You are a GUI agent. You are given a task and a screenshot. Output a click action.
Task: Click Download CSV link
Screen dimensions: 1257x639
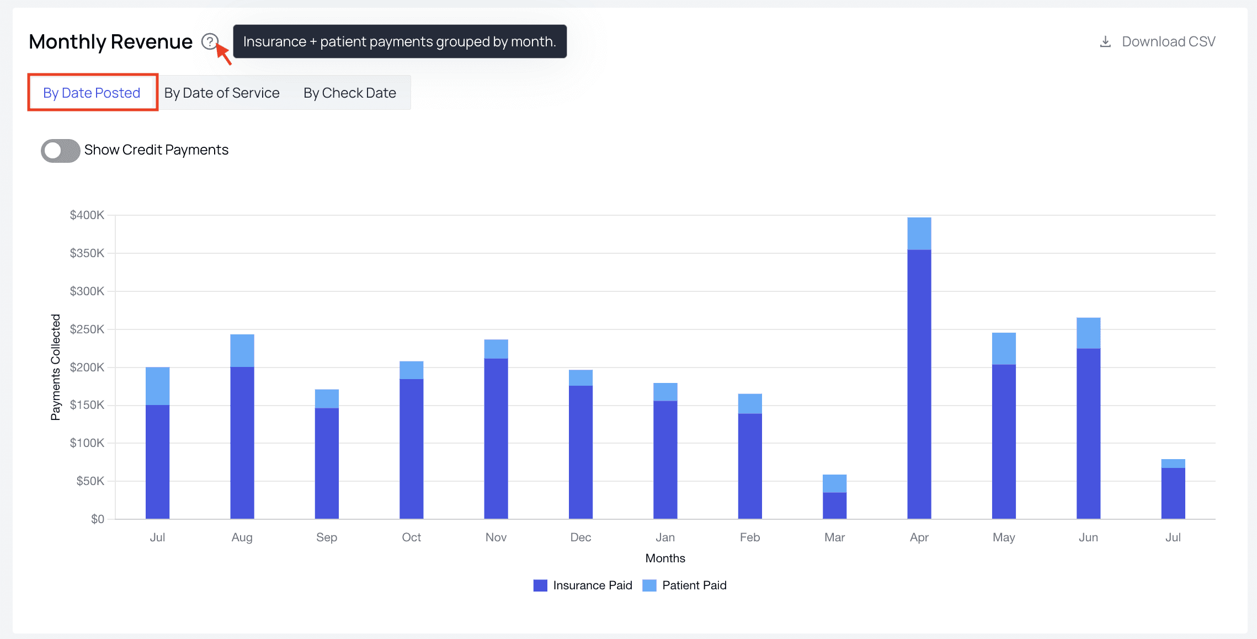click(1168, 42)
